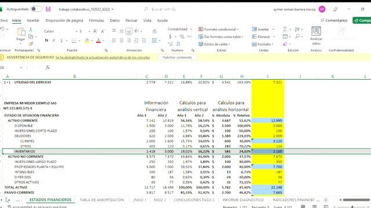
Task: Open the Insertar ribbon tab
Action: (x=33, y=21)
